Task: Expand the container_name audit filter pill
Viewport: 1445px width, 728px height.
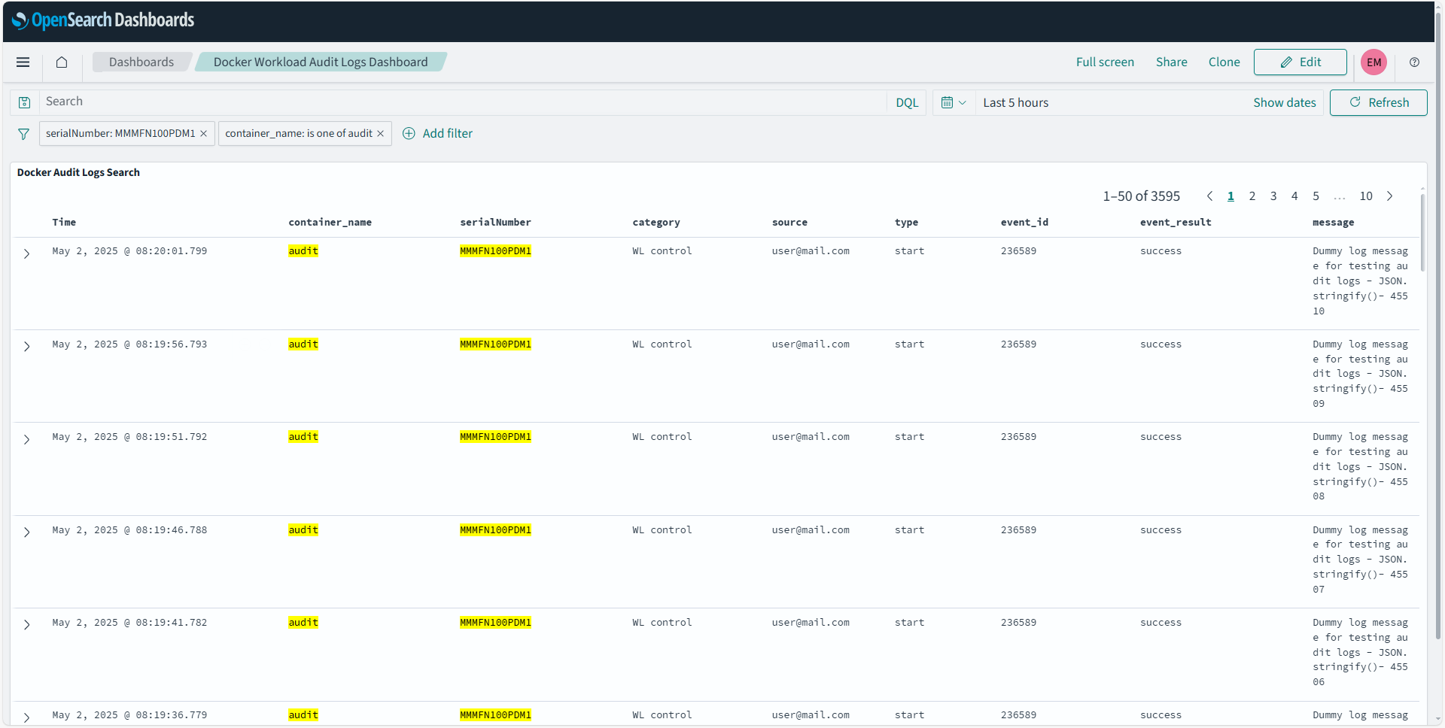Action: coord(298,133)
